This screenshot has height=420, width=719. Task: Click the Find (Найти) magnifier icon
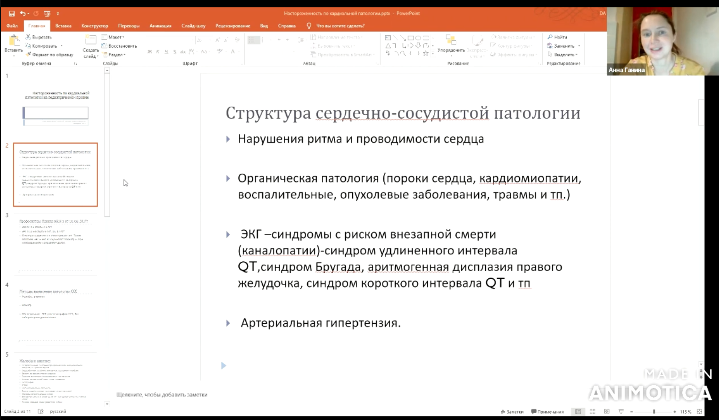click(x=550, y=37)
